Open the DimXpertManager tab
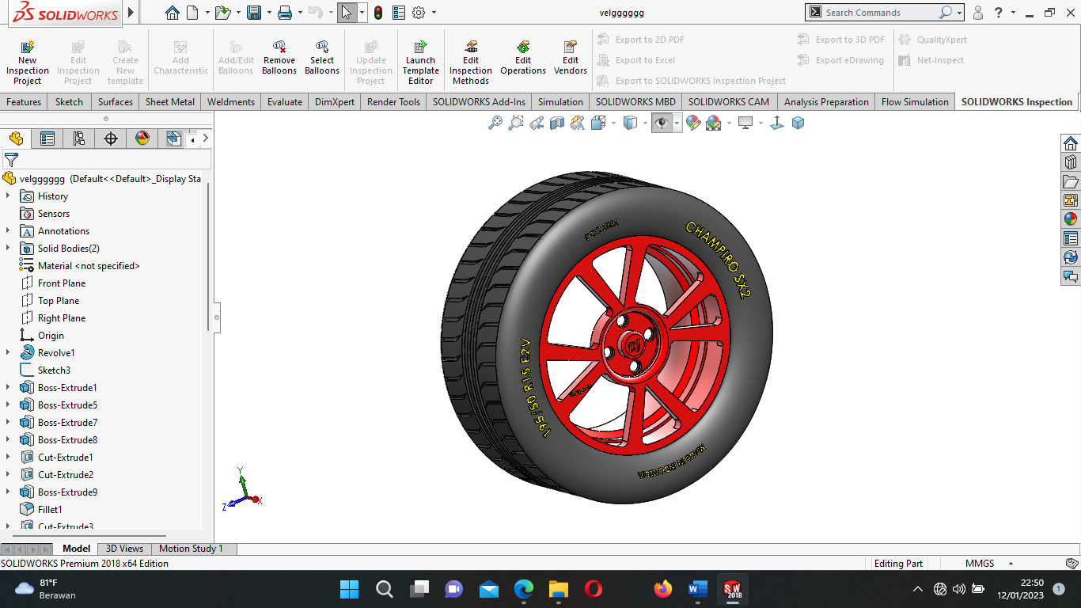This screenshot has height=608, width=1081. coord(111,139)
